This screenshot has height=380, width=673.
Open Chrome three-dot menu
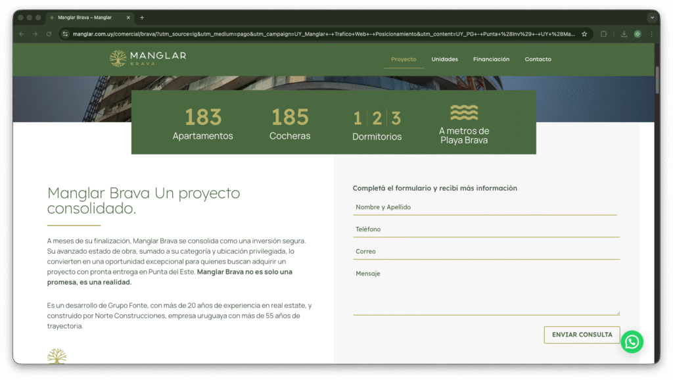pos(651,34)
